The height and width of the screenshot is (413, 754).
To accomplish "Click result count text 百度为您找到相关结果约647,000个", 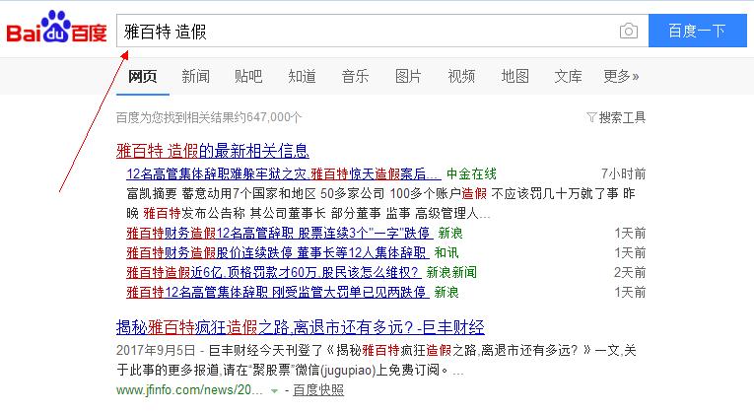I will pos(209,117).
